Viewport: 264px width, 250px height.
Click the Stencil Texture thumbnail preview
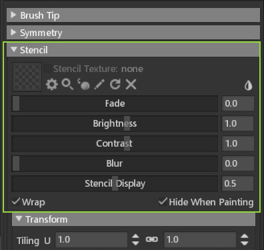(27, 77)
